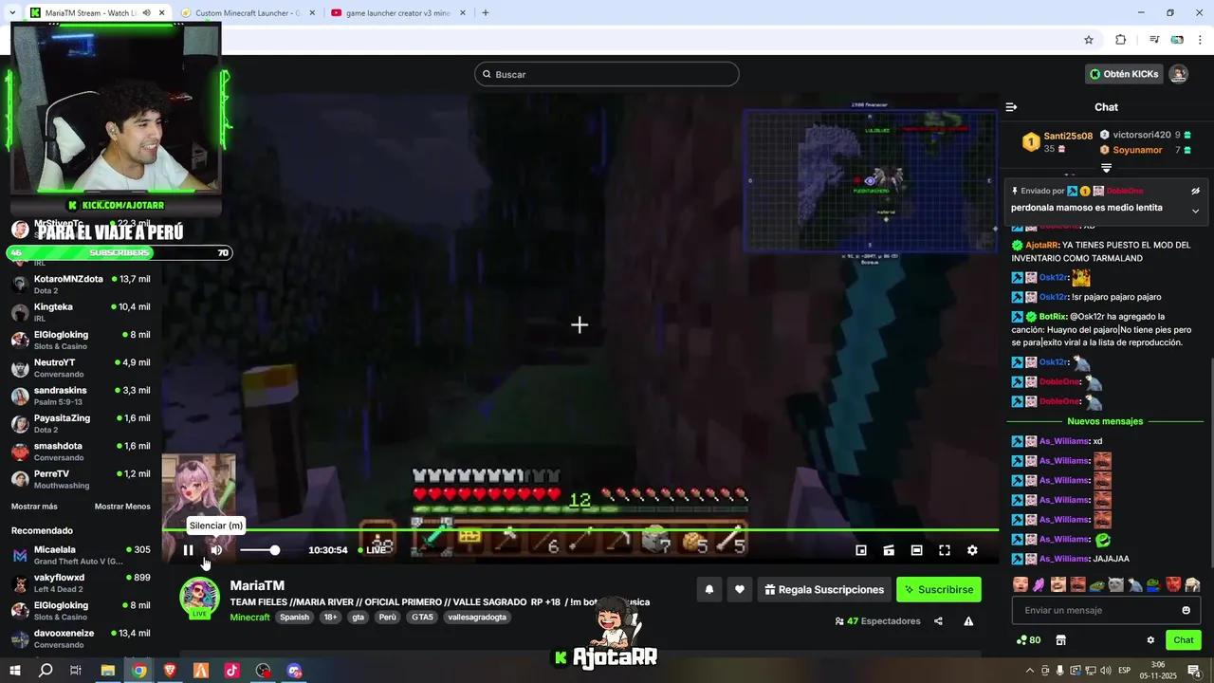
Task: Focus the Buscar search field
Action: pos(607,74)
